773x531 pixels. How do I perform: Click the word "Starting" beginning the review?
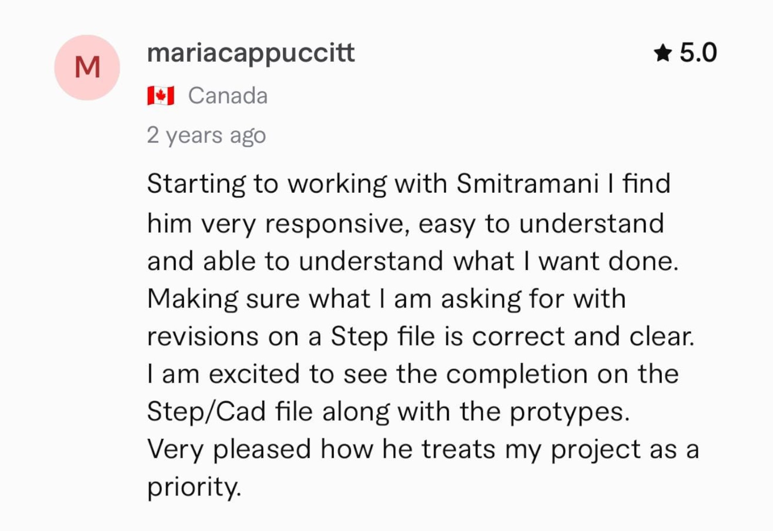[x=196, y=184]
